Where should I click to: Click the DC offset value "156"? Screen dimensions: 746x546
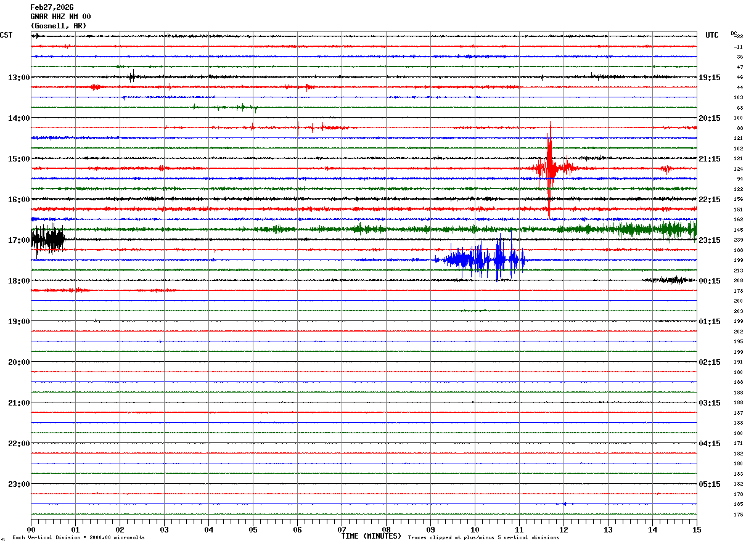click(x=738, y=200)
